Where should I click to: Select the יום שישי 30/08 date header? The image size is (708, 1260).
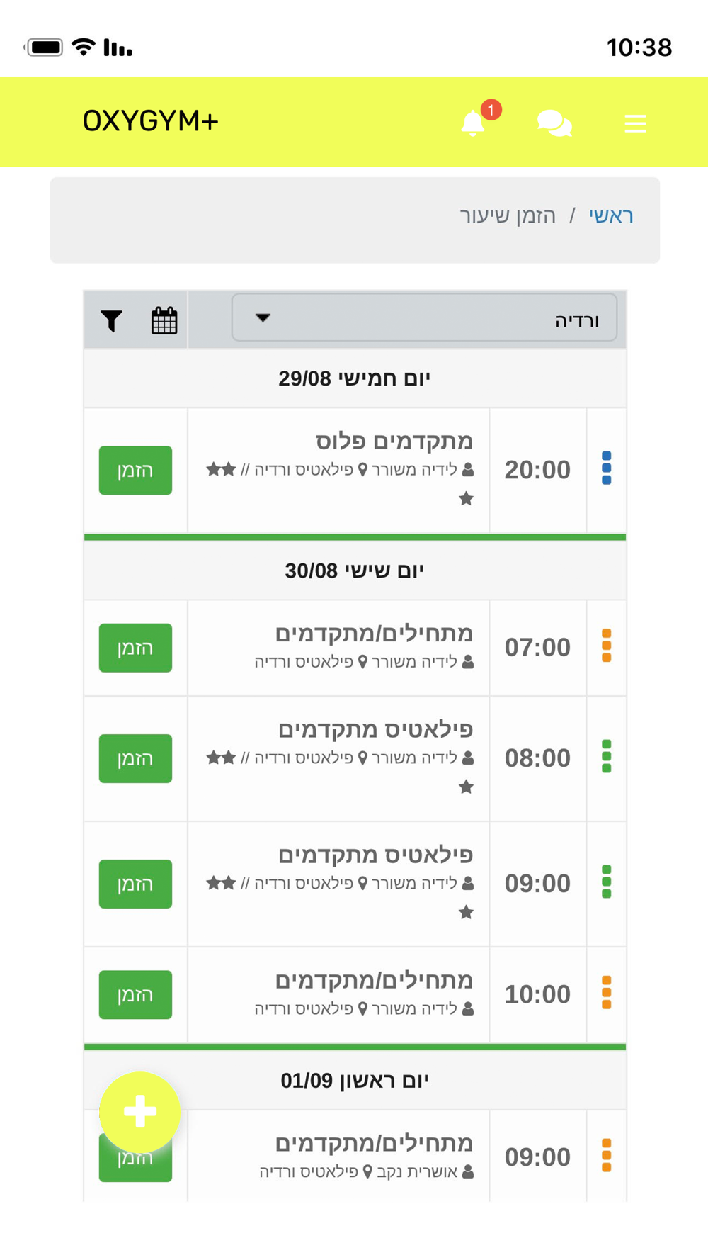355,570
